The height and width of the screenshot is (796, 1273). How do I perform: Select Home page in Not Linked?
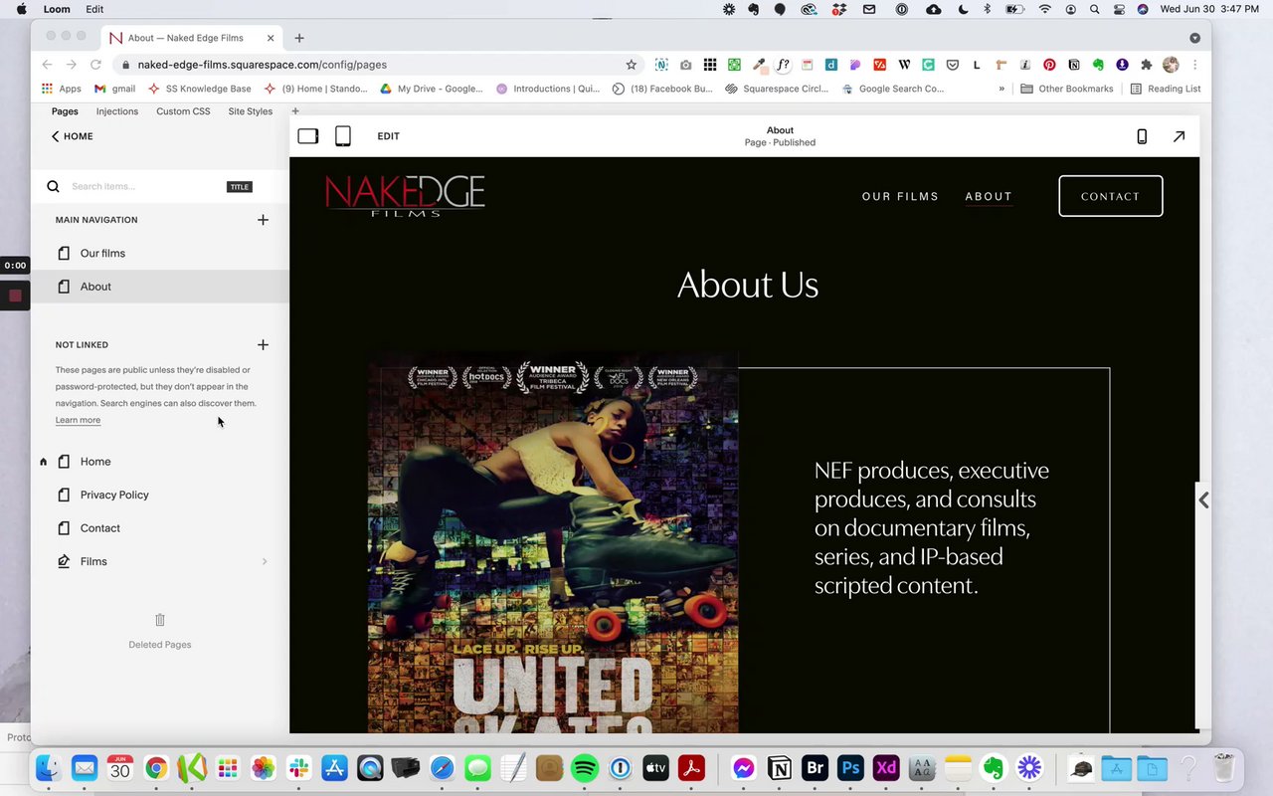160,462
